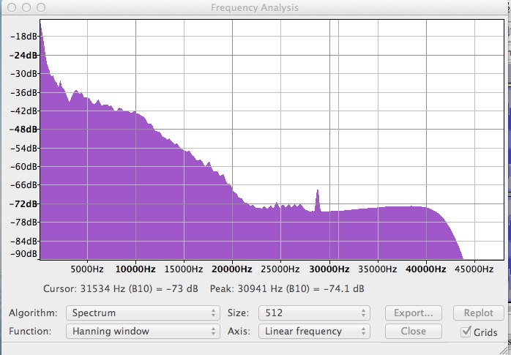Click the -48dB axis label

coord(23,130)
